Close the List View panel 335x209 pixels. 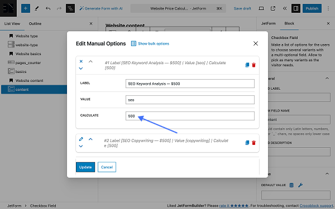91,23
